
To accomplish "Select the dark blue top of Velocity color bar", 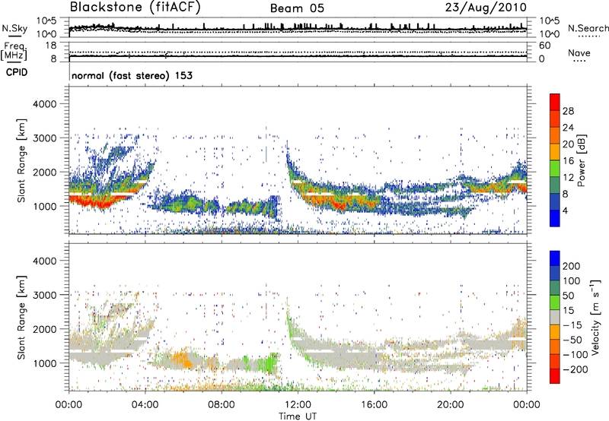I will coord(554,261).
